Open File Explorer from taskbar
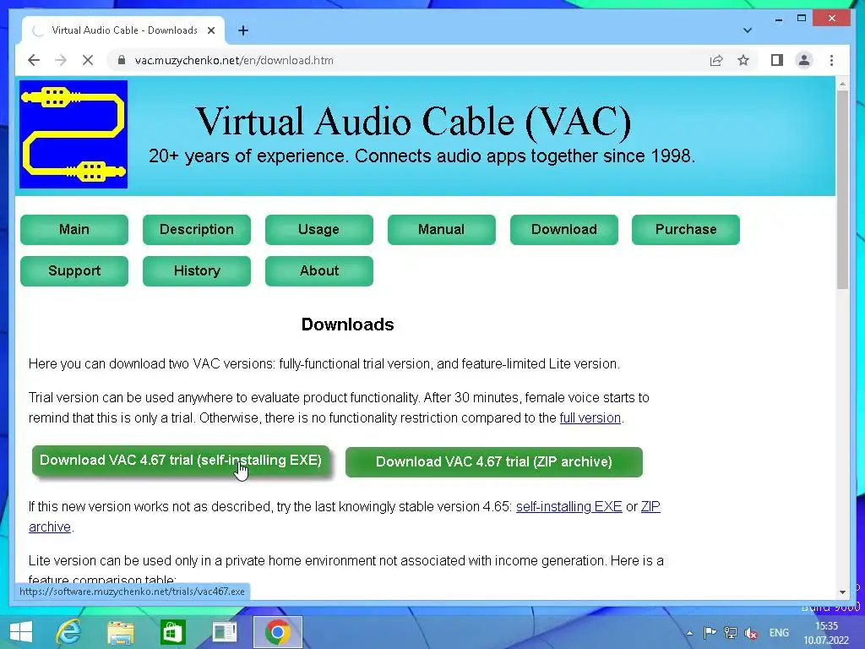This screenshot has height=649, width=865. point(120,632)
